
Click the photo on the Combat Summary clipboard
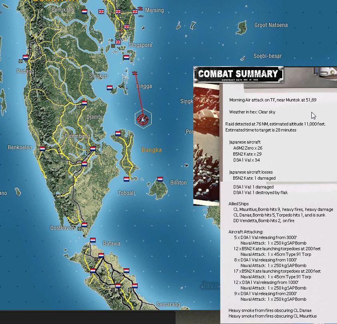pyautogui.click(x=207, y=144)
